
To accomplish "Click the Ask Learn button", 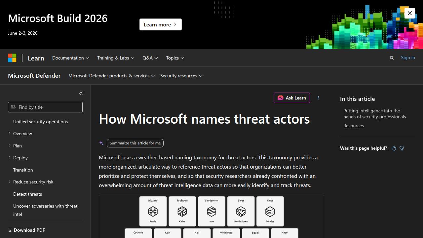I will click(x=292, y=98).
